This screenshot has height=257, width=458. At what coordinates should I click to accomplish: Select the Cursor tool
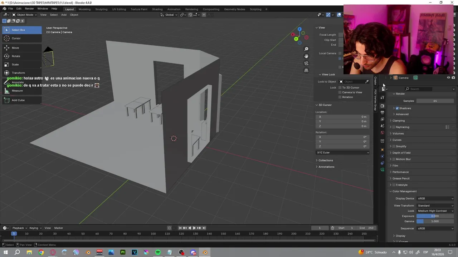click(x=22, y=38)
